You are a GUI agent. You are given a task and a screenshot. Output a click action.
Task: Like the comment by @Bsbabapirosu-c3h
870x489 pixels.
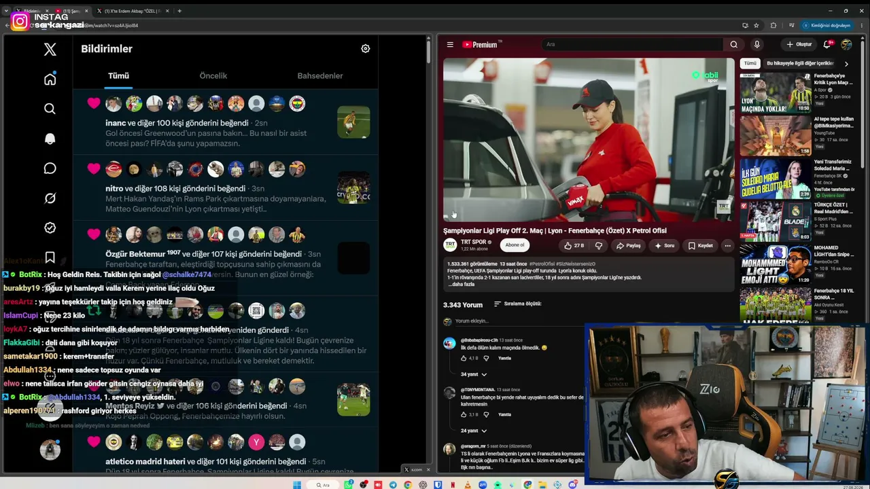tap(464, 358)
